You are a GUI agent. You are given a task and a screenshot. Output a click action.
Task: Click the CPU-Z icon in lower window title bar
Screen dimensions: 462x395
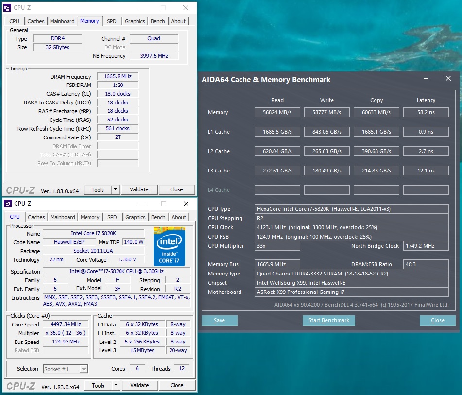8,204
